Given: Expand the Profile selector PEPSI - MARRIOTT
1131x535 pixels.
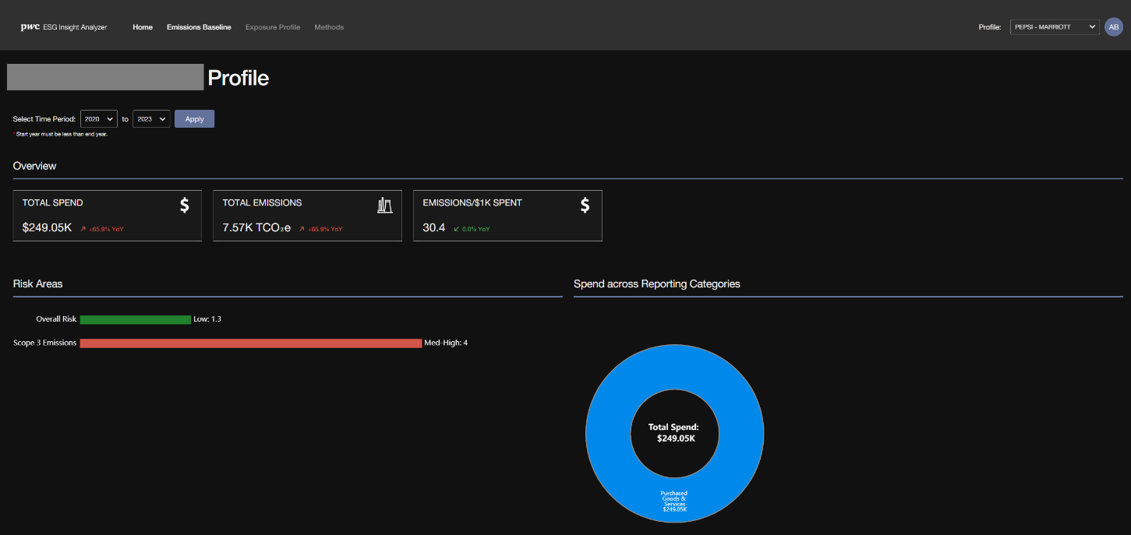Looking at the screenshot, I should [1055, 26].
